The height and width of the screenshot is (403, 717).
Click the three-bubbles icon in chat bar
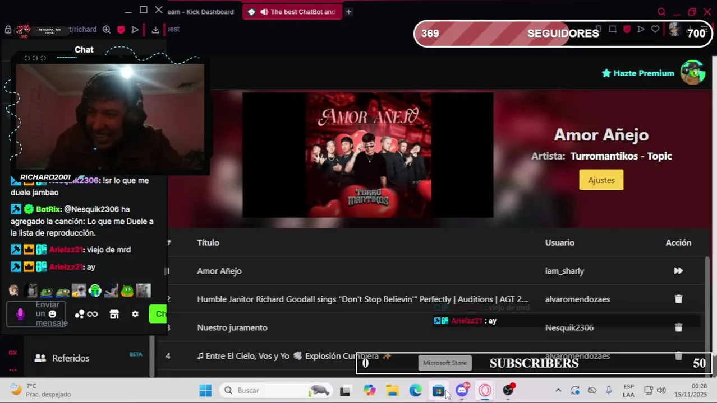click(x=80, y=314)
